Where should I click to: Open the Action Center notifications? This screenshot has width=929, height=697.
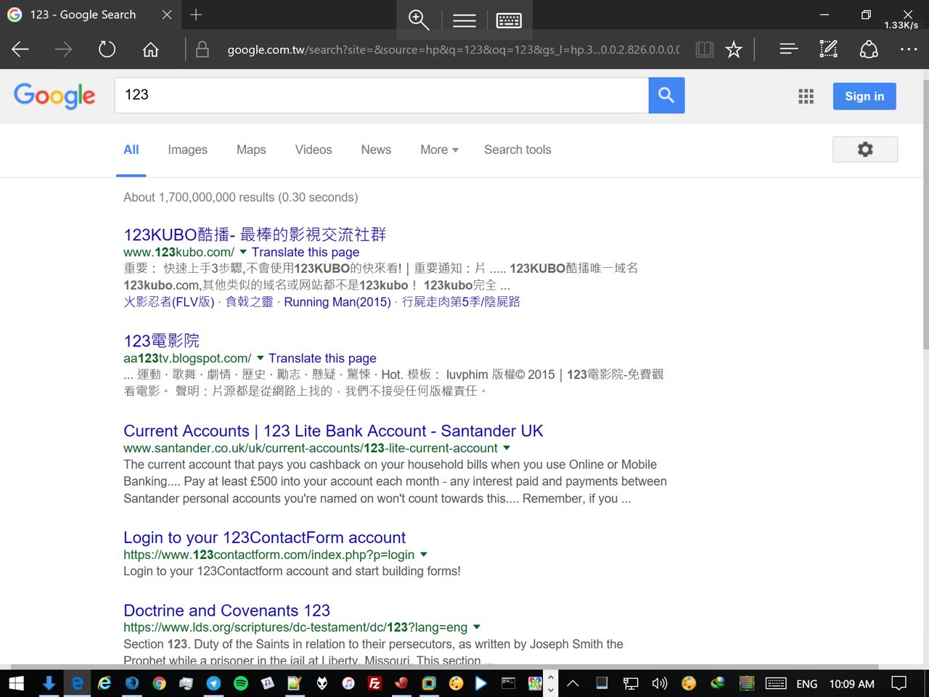click(899, 683)
